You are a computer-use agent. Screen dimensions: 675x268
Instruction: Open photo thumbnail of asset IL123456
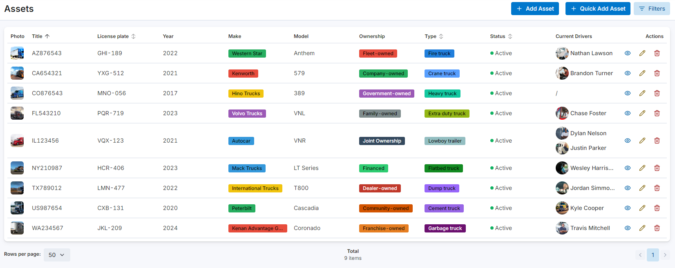(17, 141)
